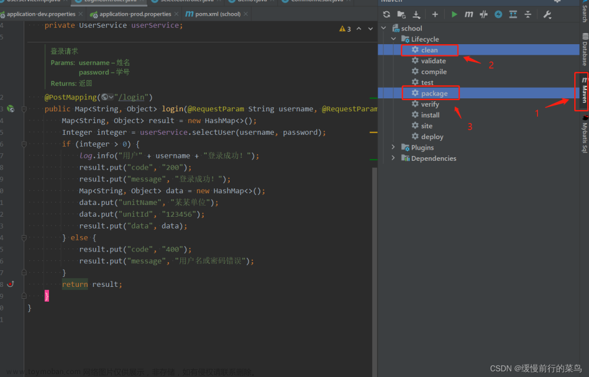Click the highlighted closing brace of login method

point(47,296)
